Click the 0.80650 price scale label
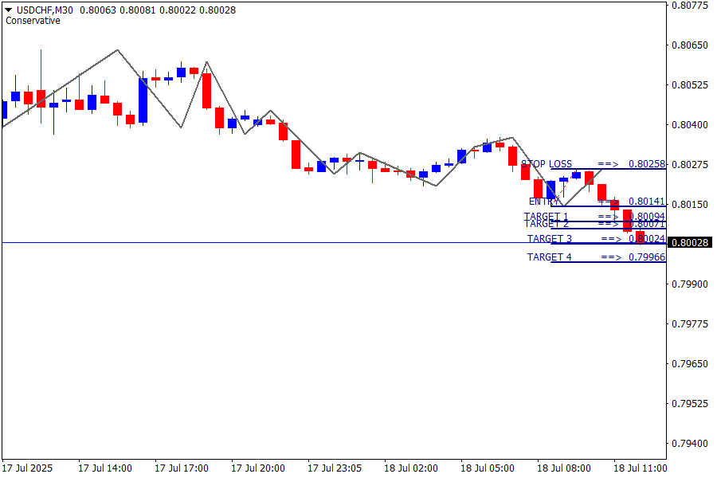717x478 pixels. [x=690, y=45]
